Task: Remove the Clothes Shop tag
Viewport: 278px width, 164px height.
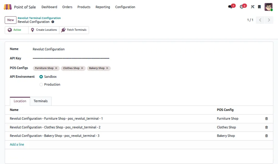Action: point(82,68)
